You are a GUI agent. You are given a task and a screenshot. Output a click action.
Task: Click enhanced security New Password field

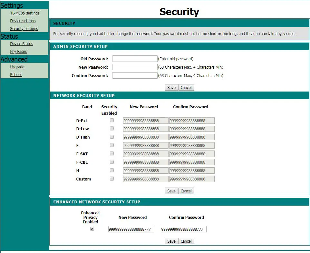click(131, 229)
